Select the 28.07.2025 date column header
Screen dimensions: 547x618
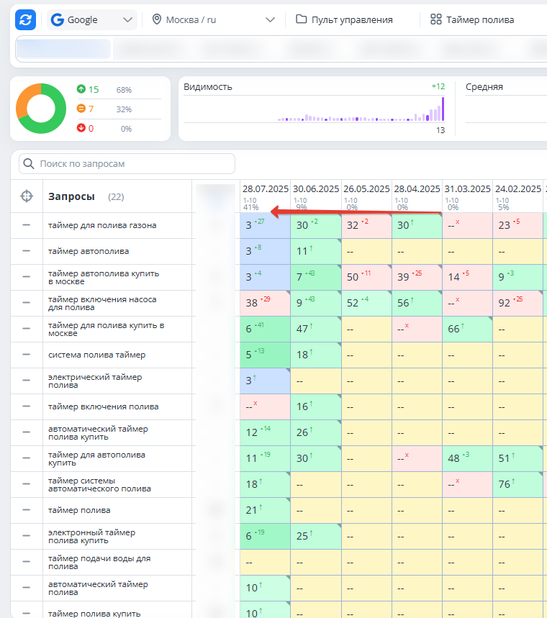click(x=265, y=189)
